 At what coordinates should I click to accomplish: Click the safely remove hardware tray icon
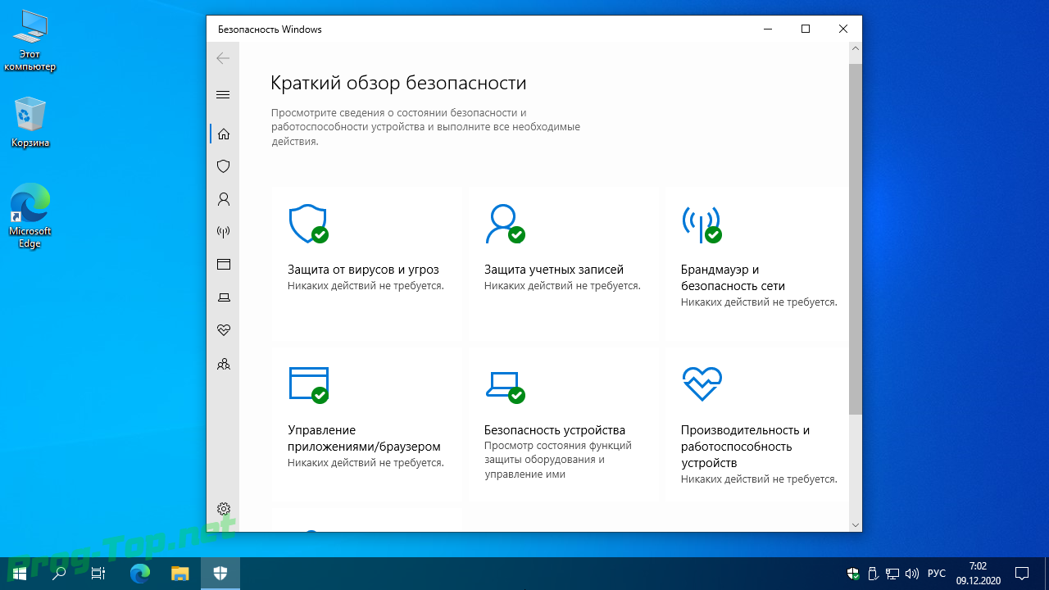[x=873, y=574]
